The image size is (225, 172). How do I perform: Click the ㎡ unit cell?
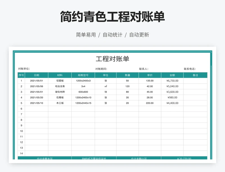[106, 86]
